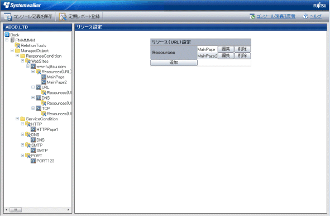This screenshot has width=330, height=216.
Task: Click the PORT123 node icon
Action: click(x=34, y=161)
